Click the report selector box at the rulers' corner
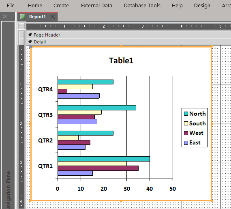 point(21,26)
